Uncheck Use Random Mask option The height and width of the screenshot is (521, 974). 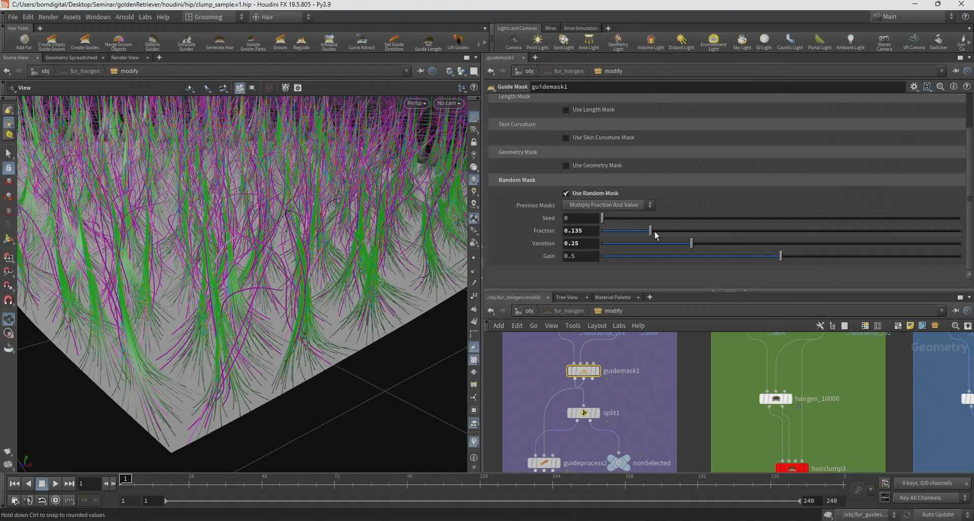[566, 194]
